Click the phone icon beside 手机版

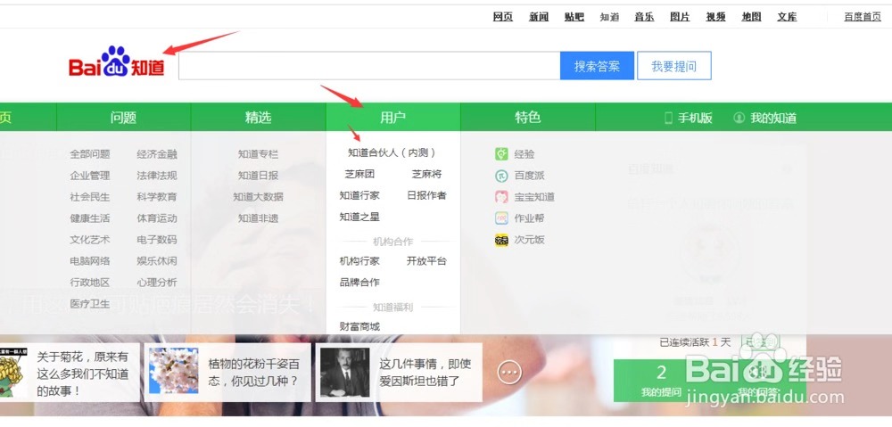click(668, 118)
